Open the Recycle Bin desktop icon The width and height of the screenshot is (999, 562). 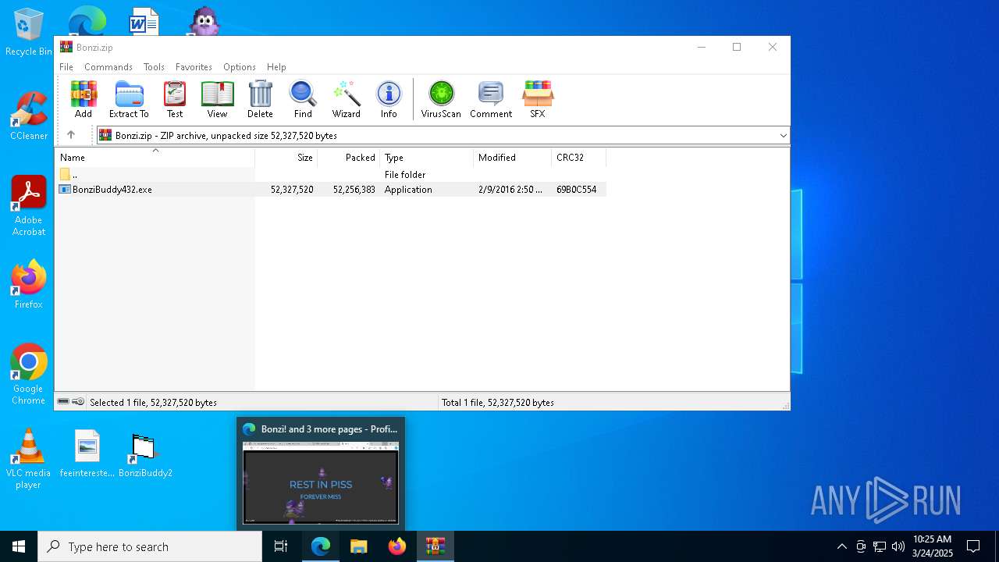click(28, 33)
